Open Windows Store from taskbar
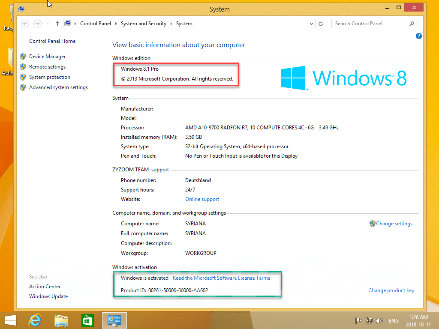 pyautogui.click(x=87, y=320)
